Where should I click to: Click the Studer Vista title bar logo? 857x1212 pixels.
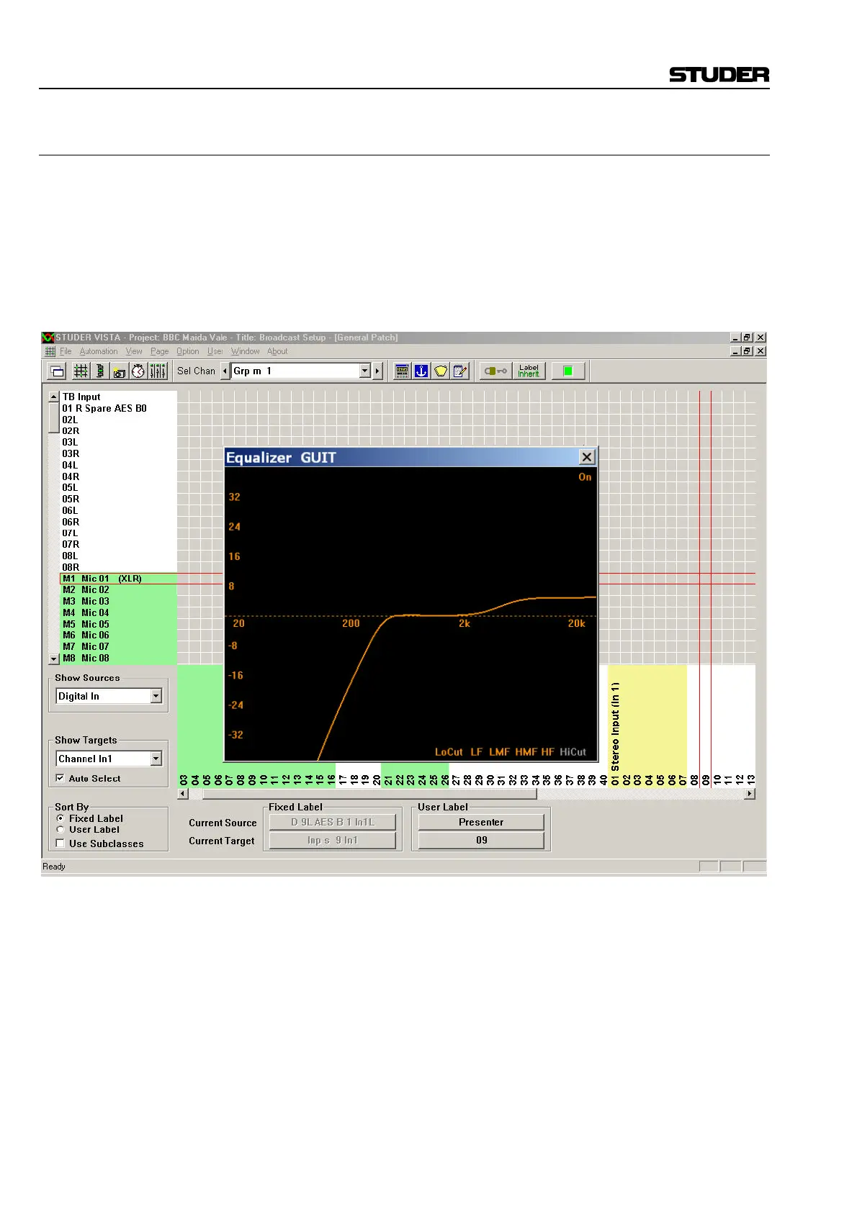[x=48, y=338]
